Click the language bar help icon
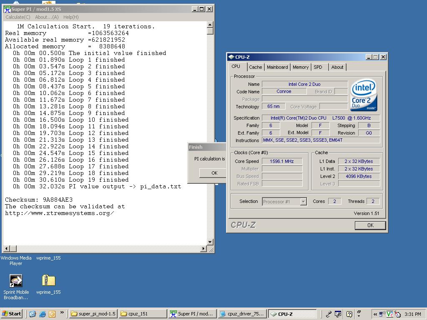The height and width of the screenshot is (320, 427). click(349, 314)
